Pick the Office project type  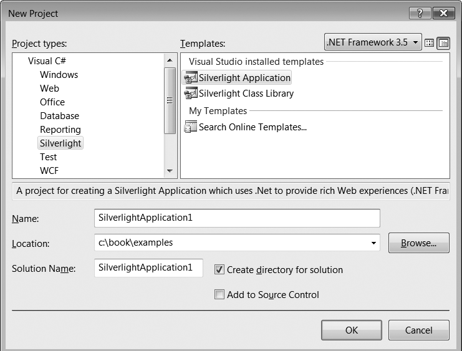pos(52,102)
